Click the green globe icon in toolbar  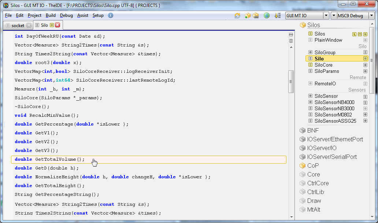point(267,16)
